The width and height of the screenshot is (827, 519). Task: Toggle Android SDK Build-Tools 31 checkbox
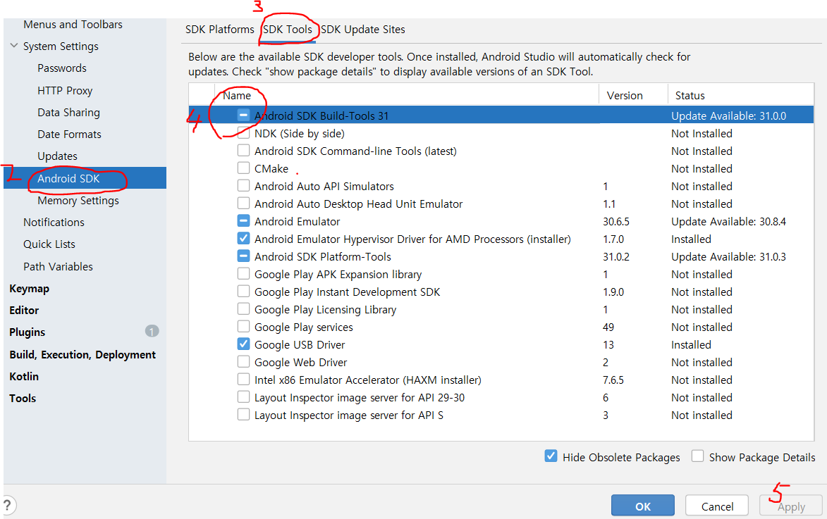[243, 115]
